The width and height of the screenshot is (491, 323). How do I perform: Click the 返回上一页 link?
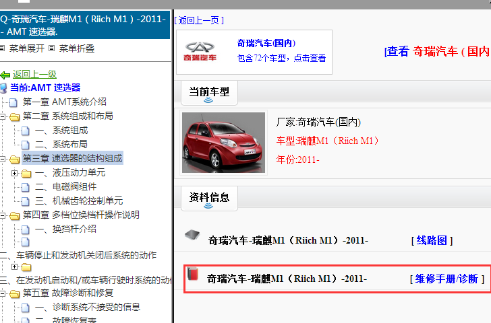[x=199, y=21]
